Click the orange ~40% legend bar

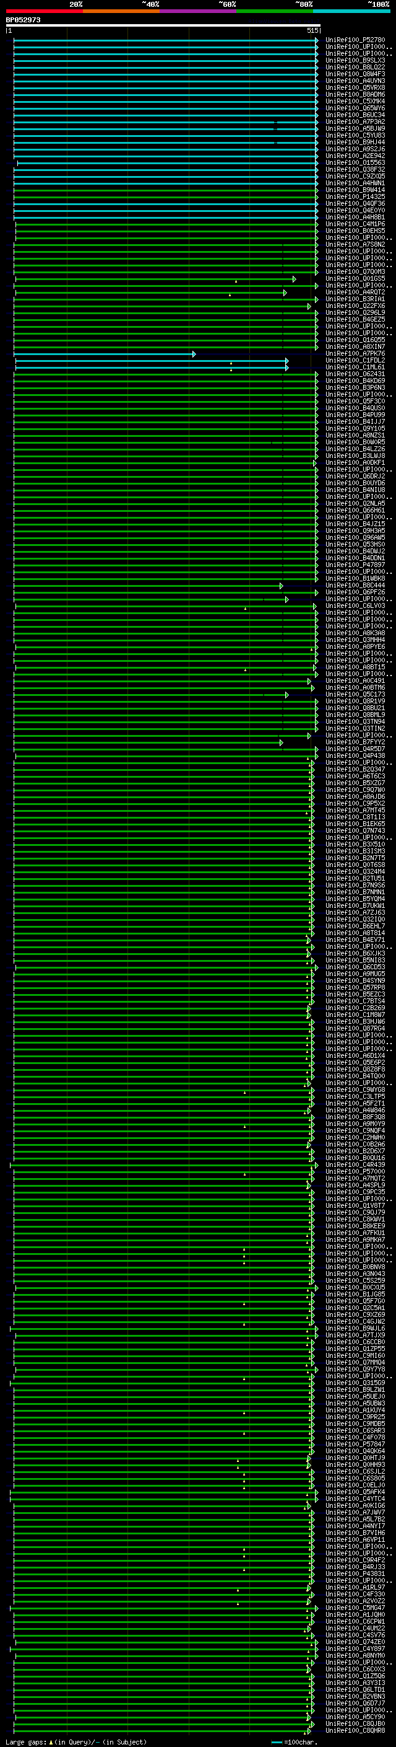pyautogui.click(x=121, y=11)
